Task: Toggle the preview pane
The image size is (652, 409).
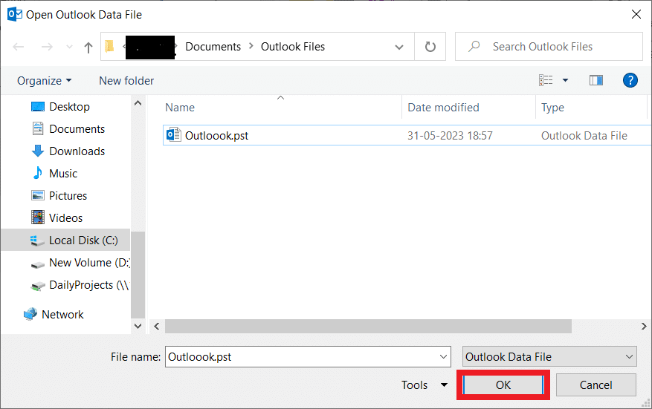Action: tap(596, 80)
